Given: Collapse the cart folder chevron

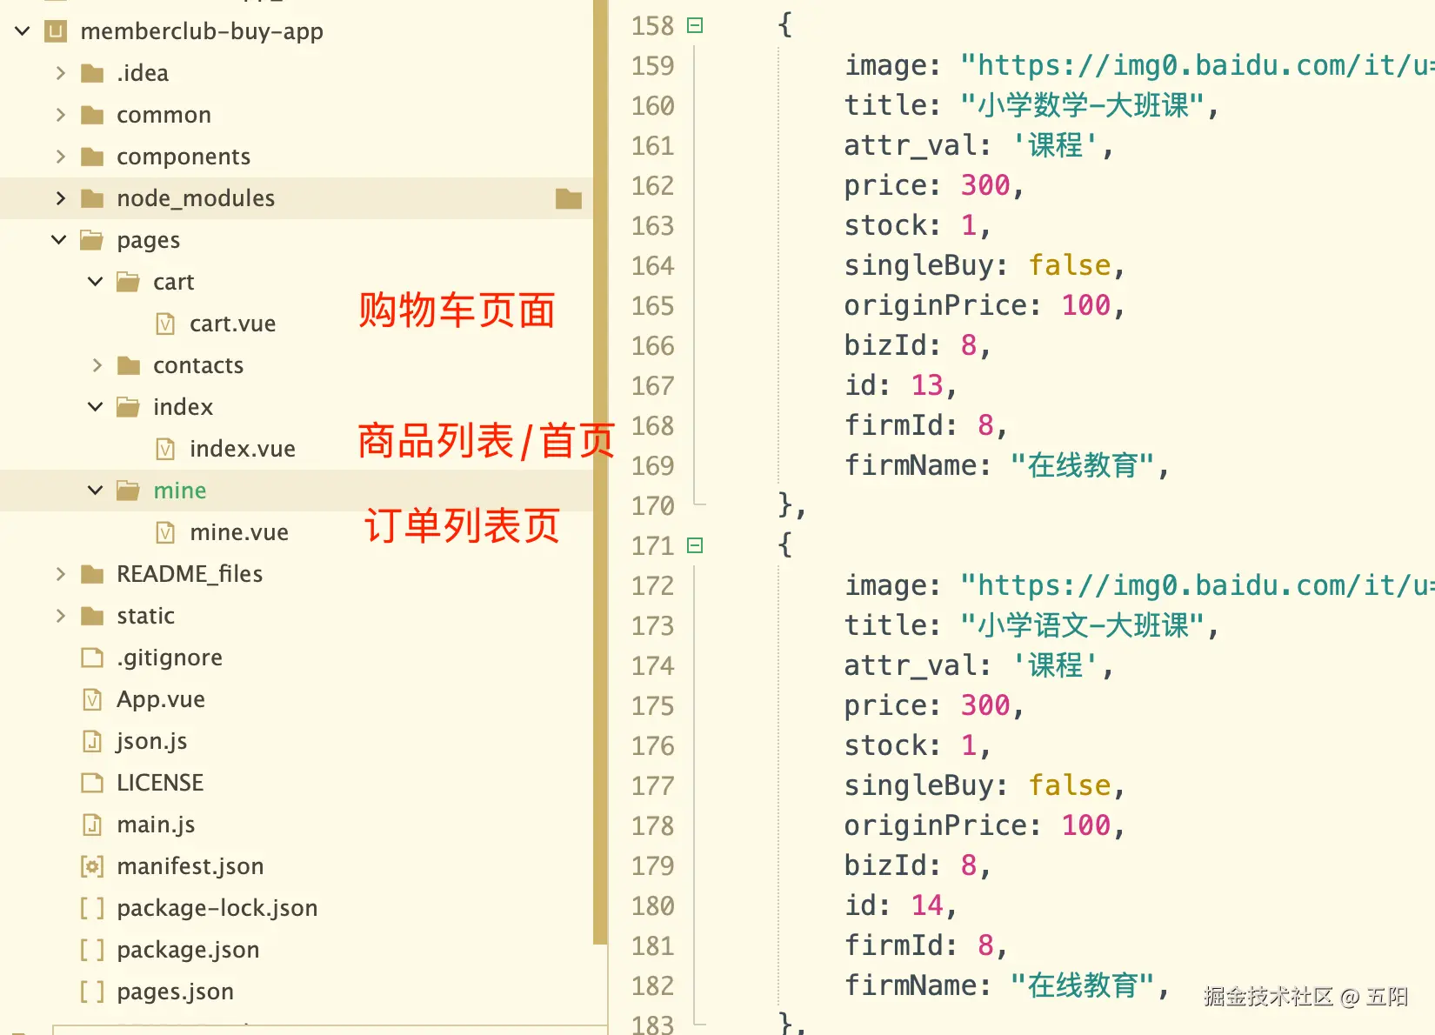Looking at the screenshot, I should pyautogui.click(x=96, y=282).
